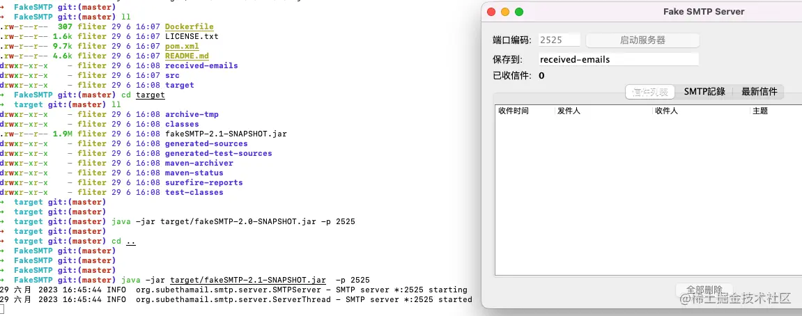
Task: Click the 2525 port number field
Action: 560,40
